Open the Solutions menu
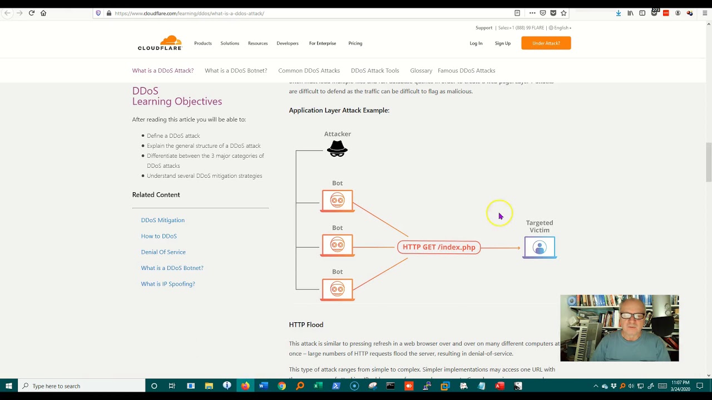The width and height of the screenshot is (712, 400). tap(230, 43)
